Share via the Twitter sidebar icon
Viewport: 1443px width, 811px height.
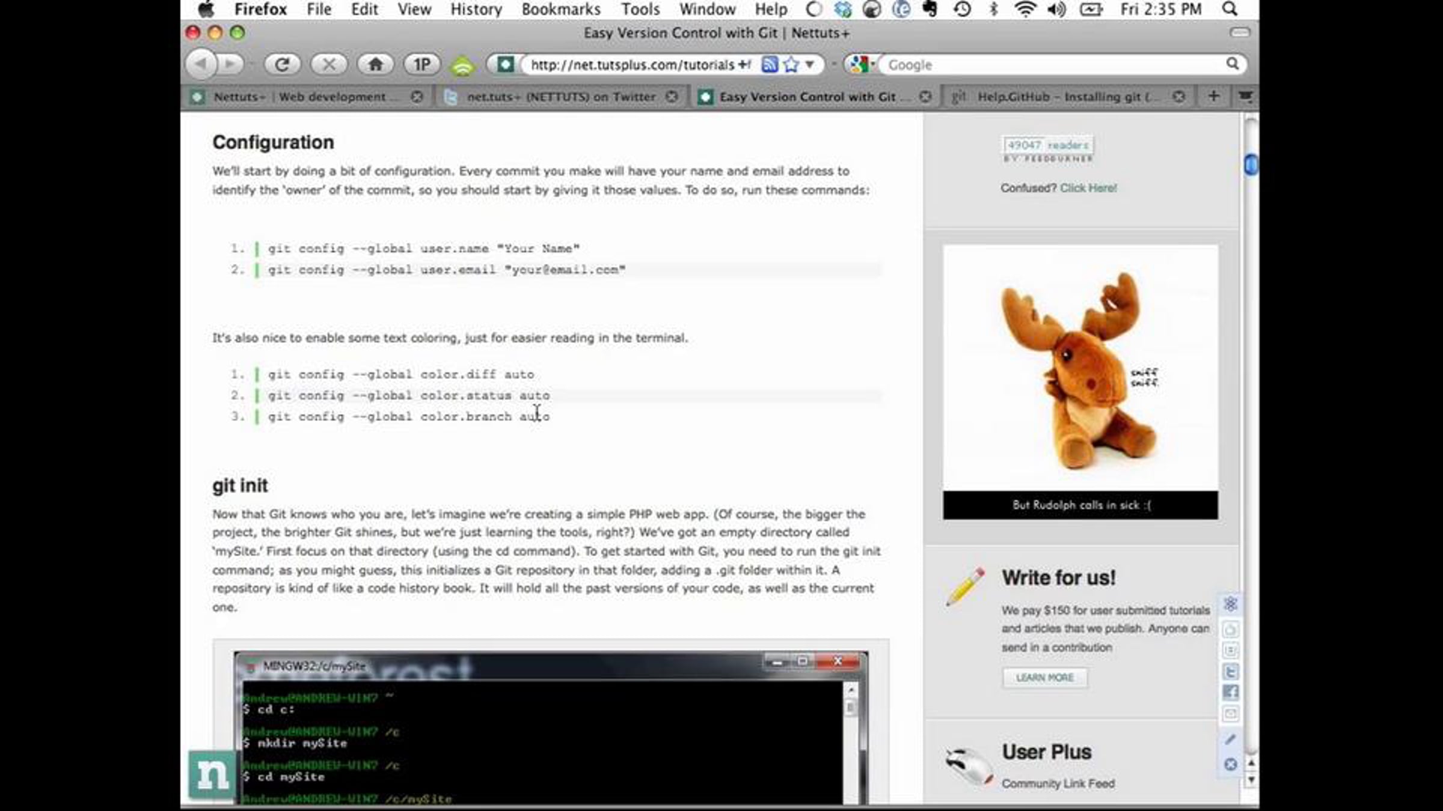1230,672
